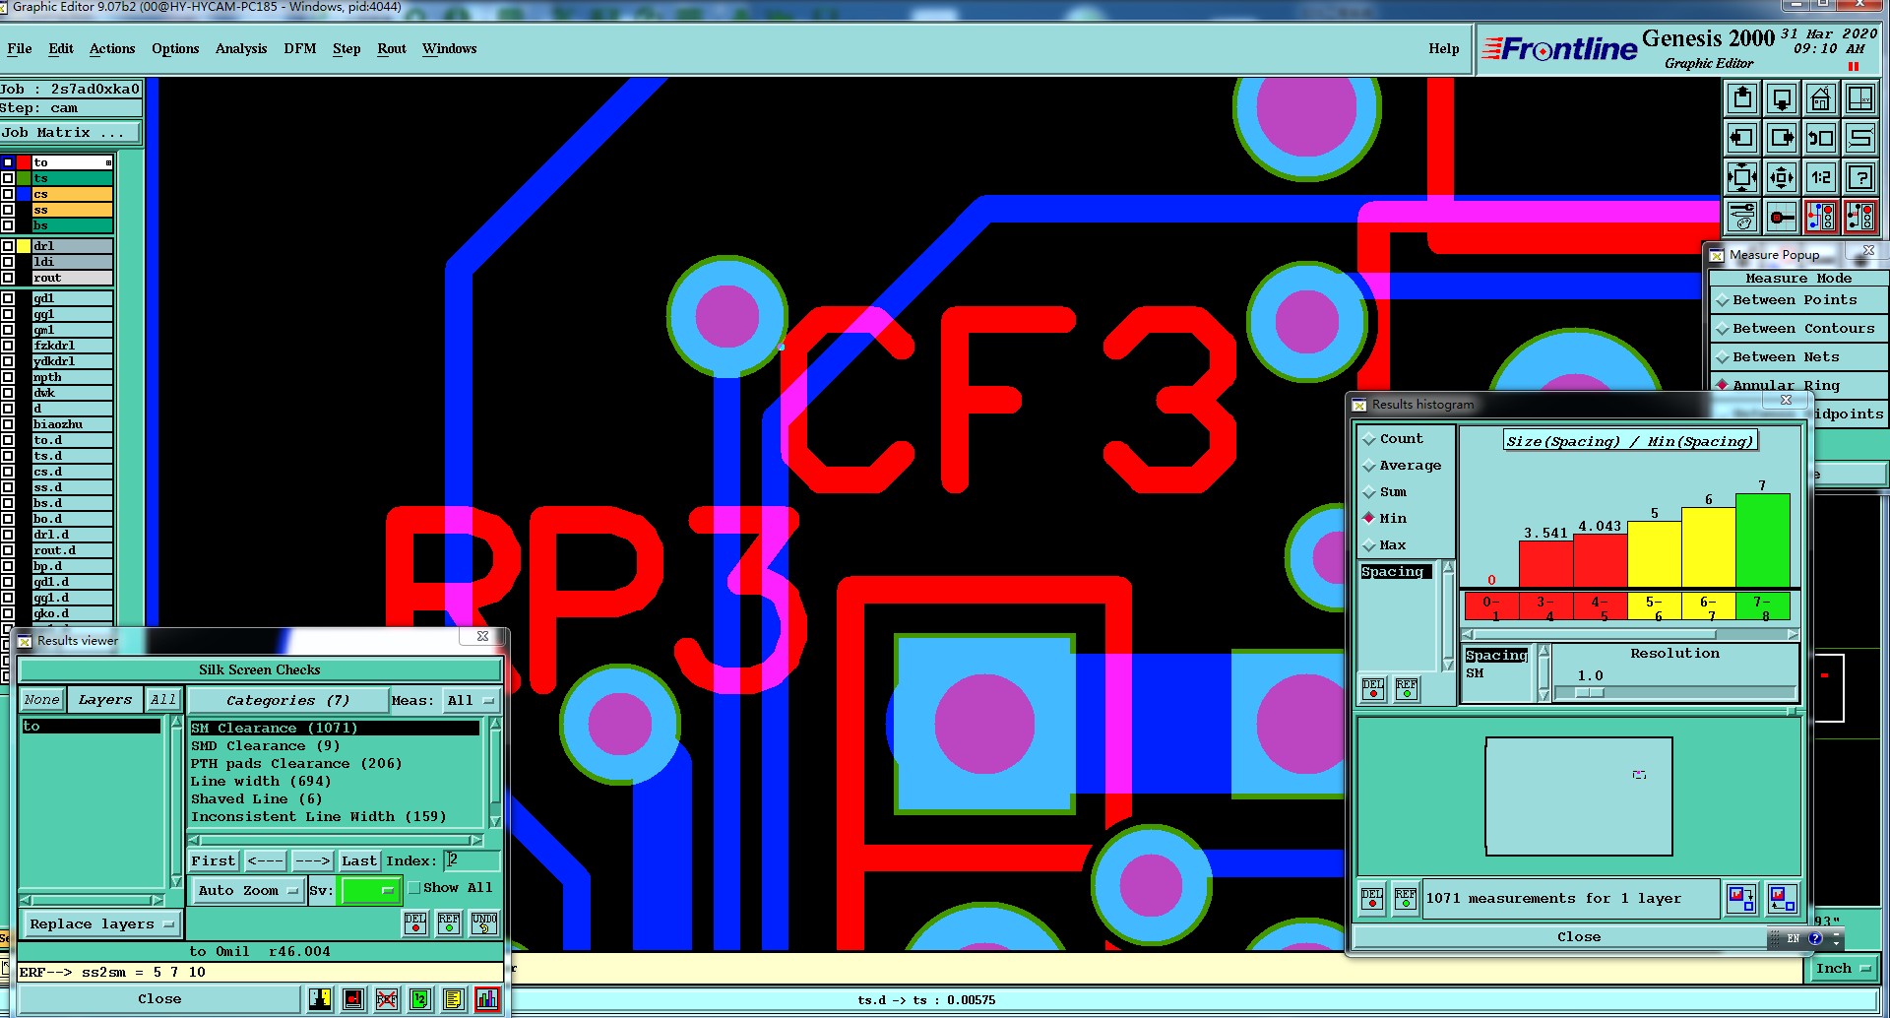Image resolution: width=1890 pixels, height=1018 pixels.
Task: Click REF icon beside 1071 measurements text
Action: (x=1406, y=898)
